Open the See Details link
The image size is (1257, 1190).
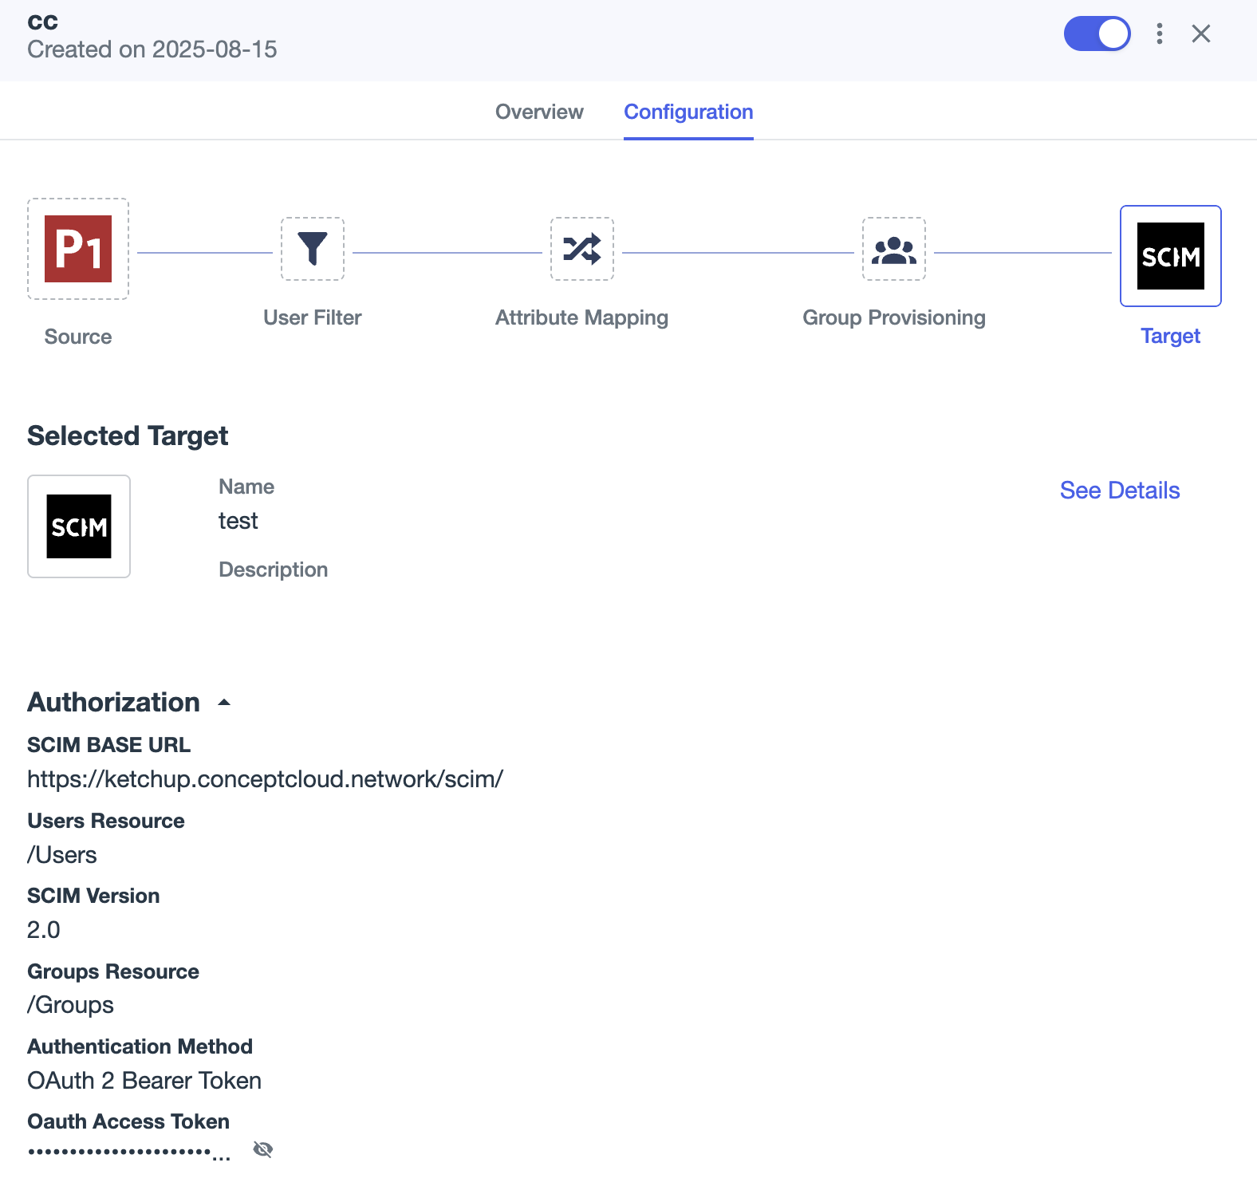click(1119, 491)
